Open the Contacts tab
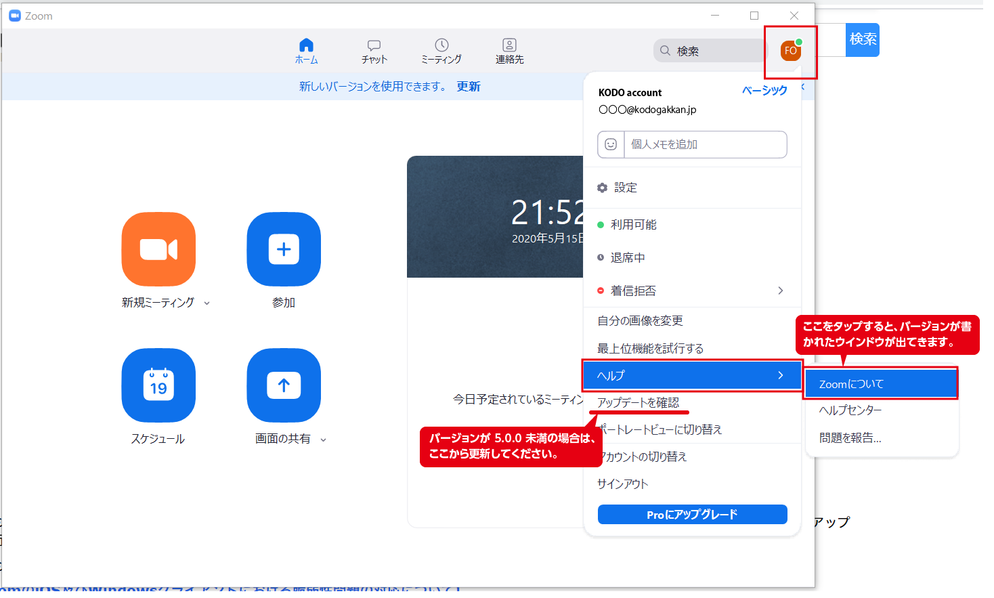Image resolution: width=994 pixels, height=598 pixels. (509, 51)
